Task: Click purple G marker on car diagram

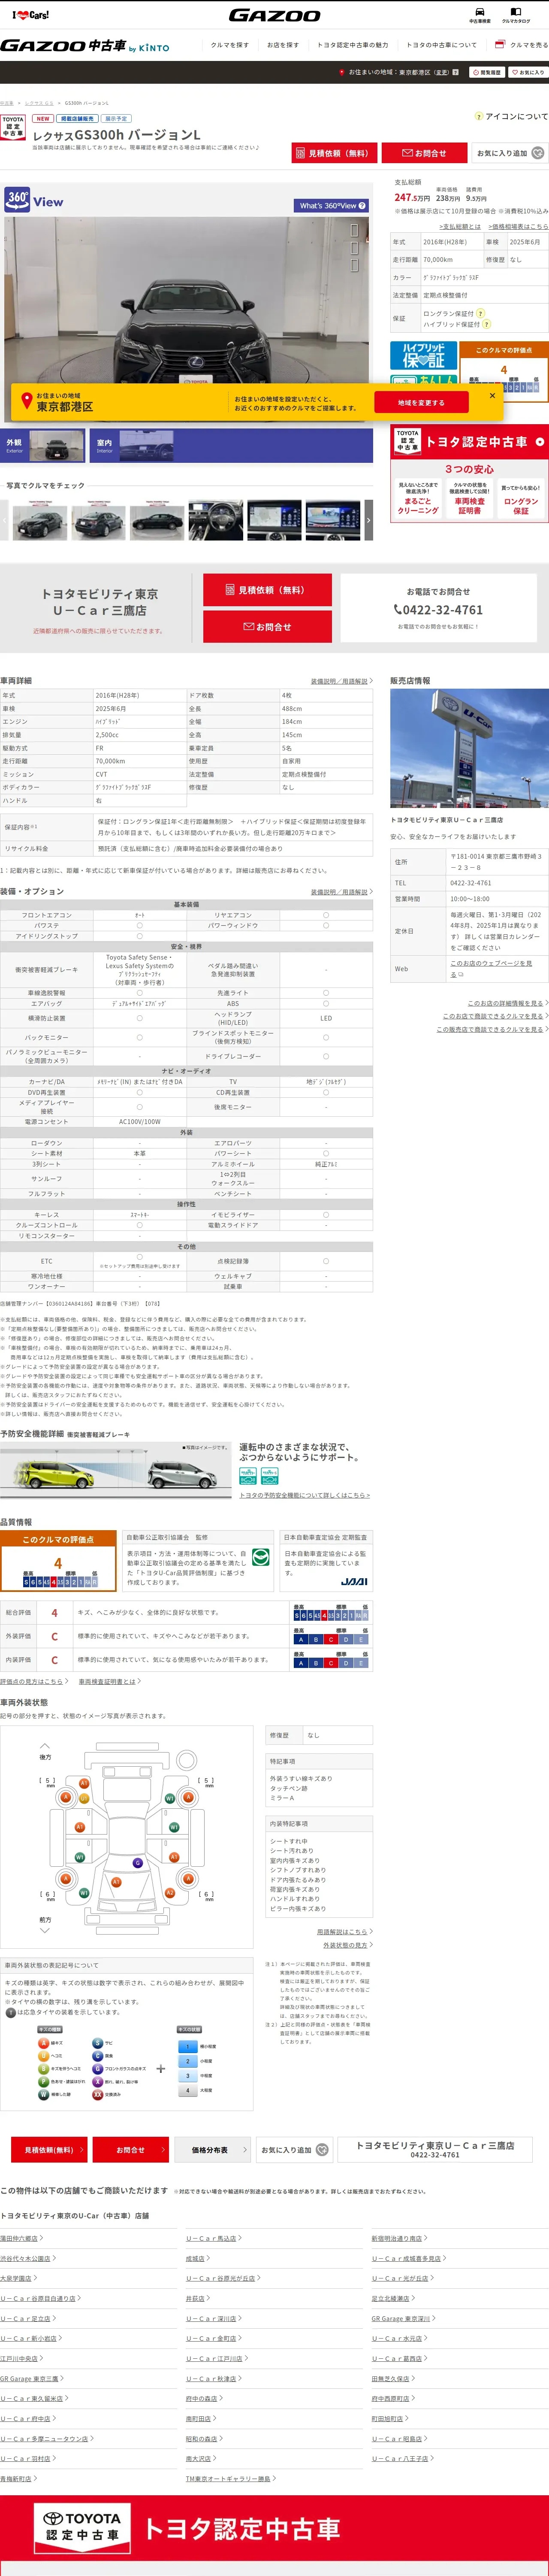Action: (138, 1863)
